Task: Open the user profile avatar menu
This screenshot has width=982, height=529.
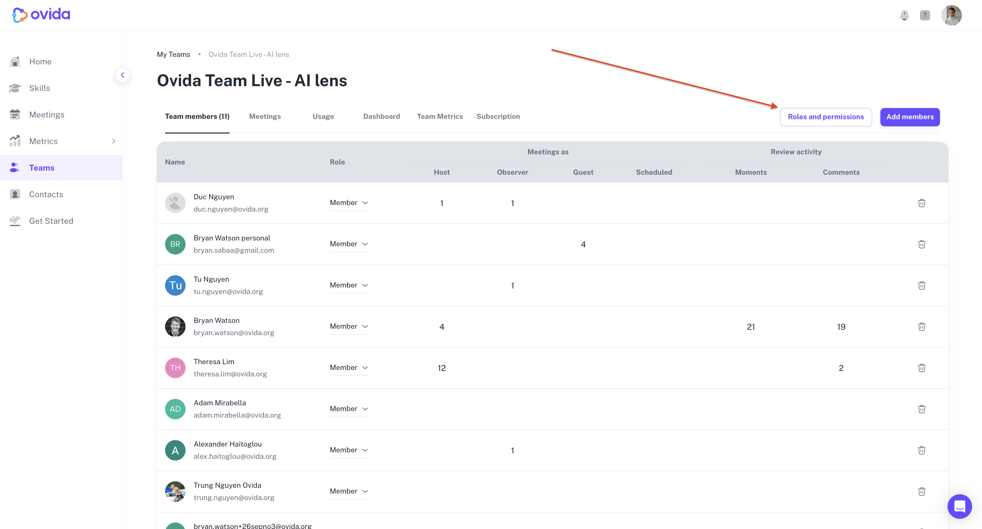Action: tap(952, 15)
